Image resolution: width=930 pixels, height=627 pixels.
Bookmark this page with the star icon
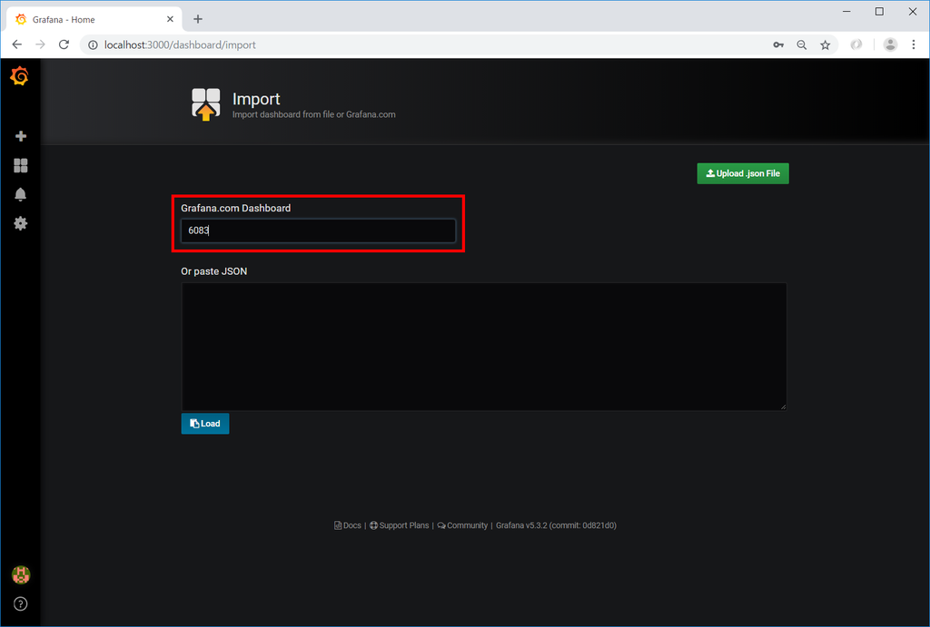pyautogui.click(x=825, y=45)
